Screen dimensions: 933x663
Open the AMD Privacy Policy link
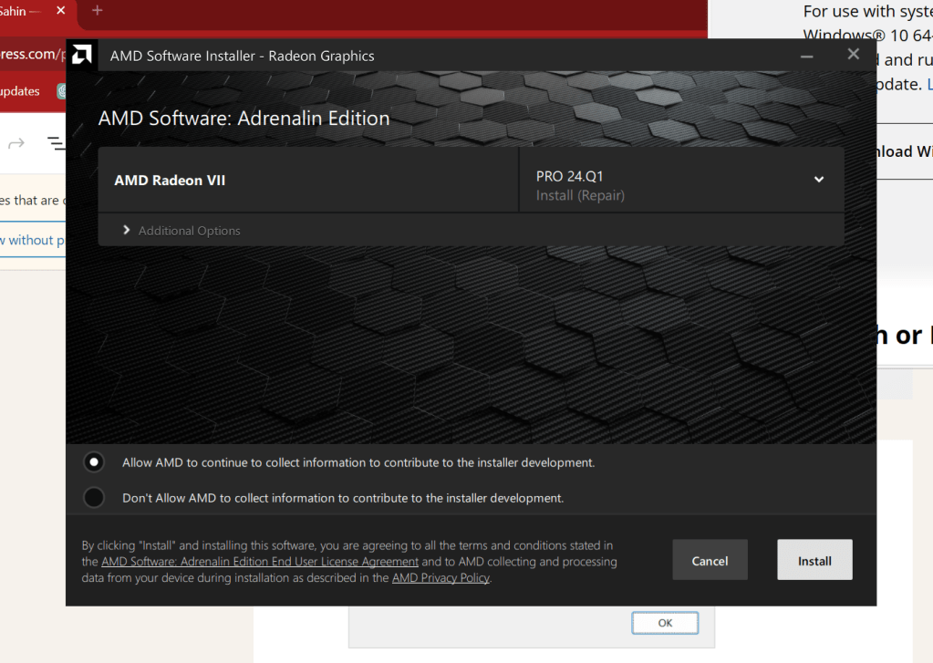441,578
